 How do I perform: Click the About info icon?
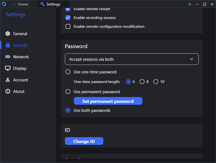tap(8, 92)
